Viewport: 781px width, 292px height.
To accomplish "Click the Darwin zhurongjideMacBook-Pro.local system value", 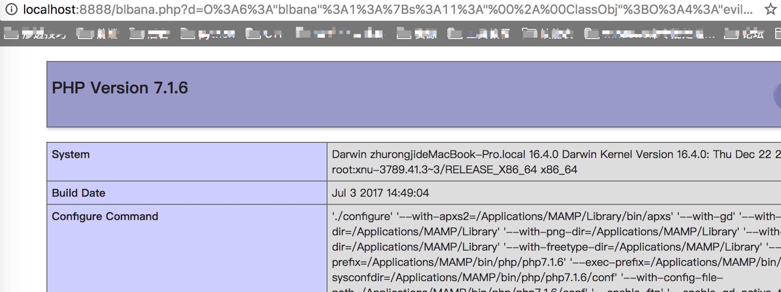I will click(556, 154).
